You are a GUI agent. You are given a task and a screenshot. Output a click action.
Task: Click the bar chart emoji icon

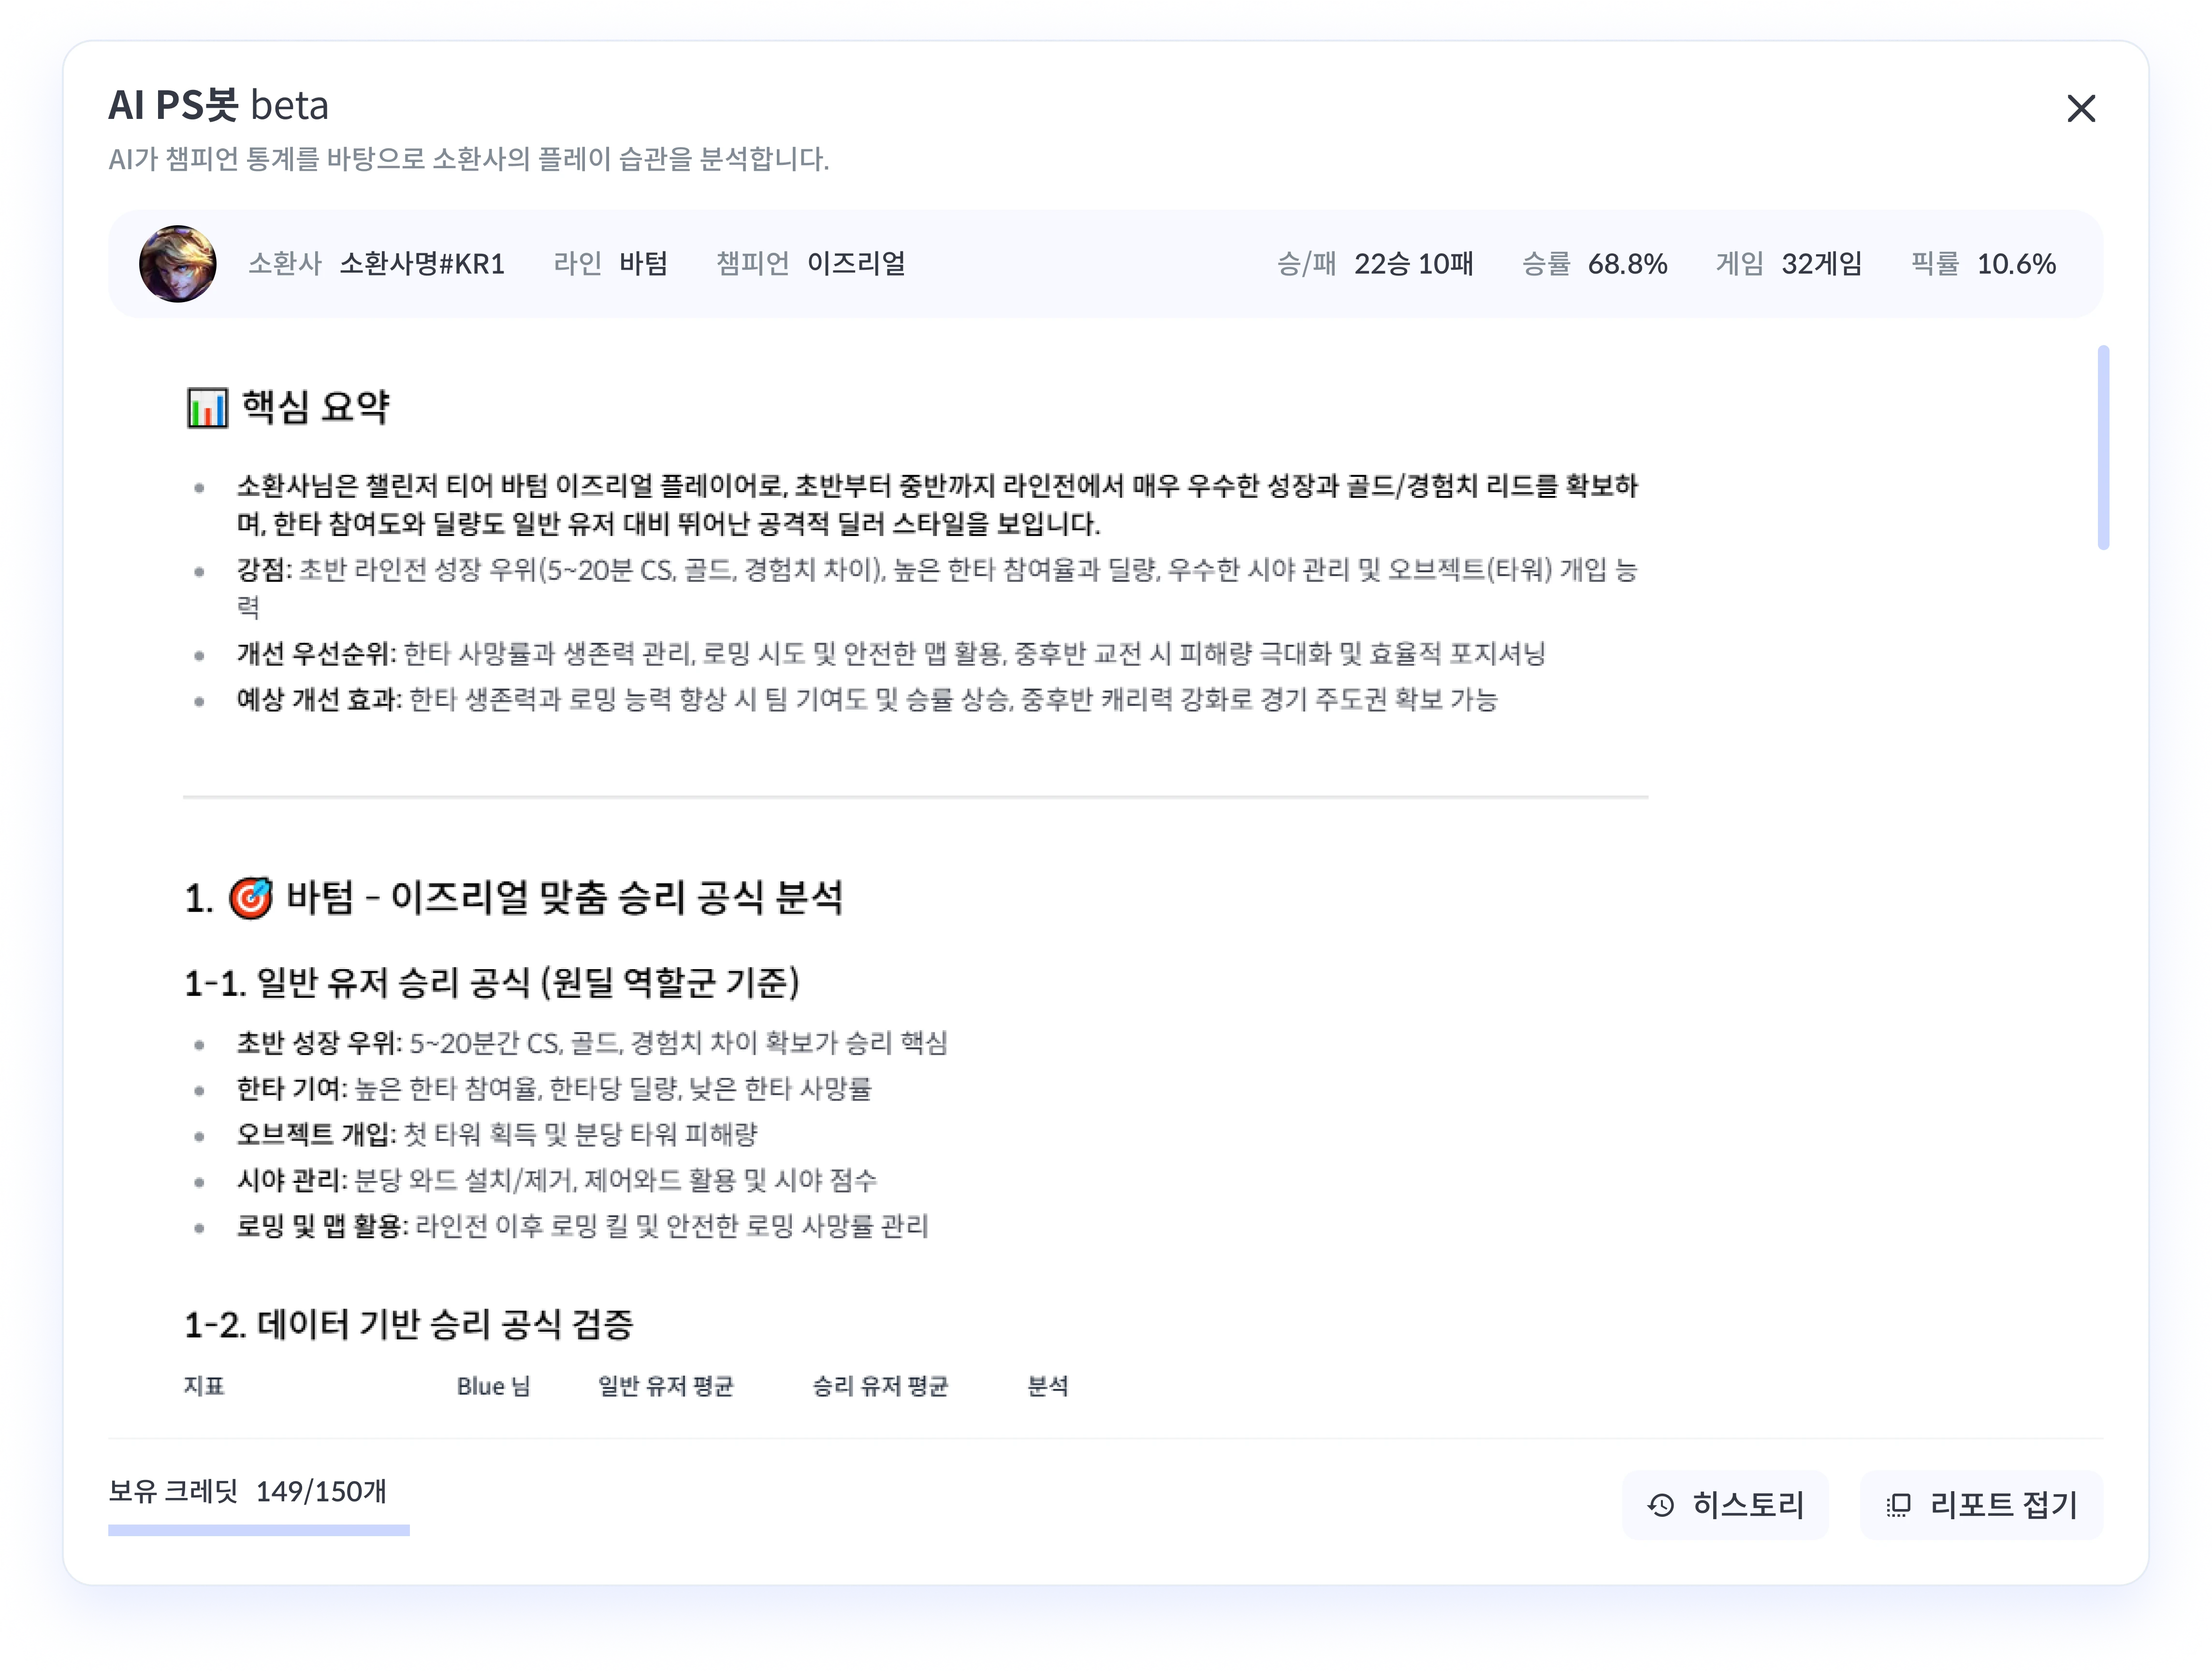207,408
